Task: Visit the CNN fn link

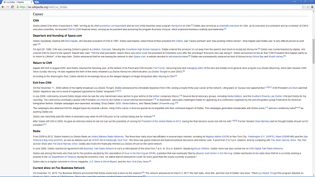Action: pos(71,29)
